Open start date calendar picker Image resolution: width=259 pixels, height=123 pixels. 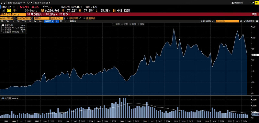pos(15,18)
